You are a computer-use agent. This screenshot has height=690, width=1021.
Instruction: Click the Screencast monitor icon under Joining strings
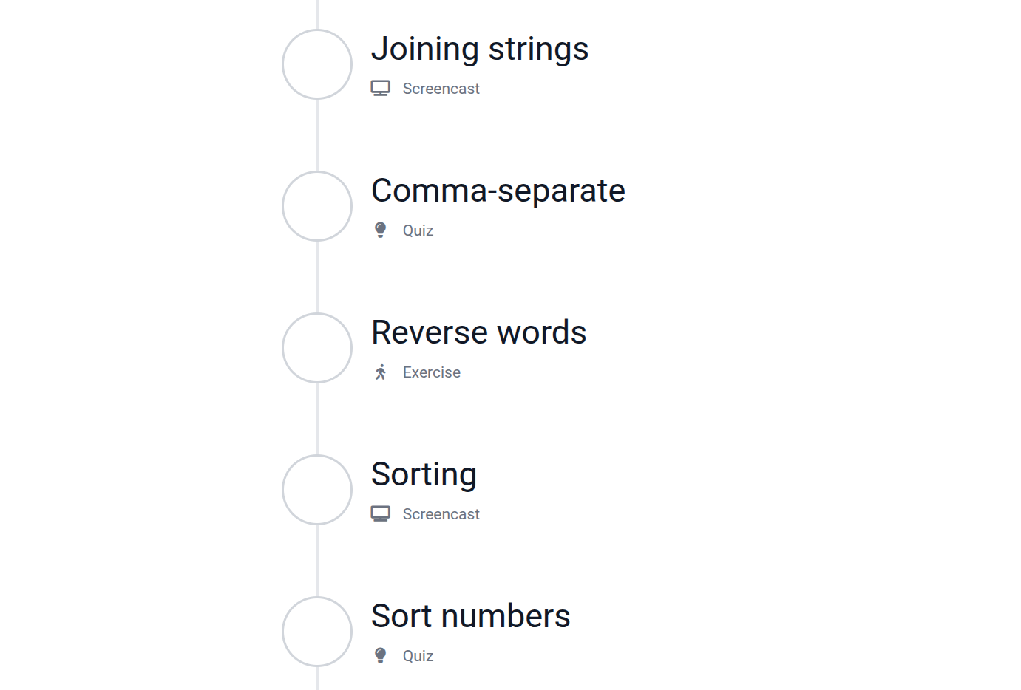tap(380, 87)
